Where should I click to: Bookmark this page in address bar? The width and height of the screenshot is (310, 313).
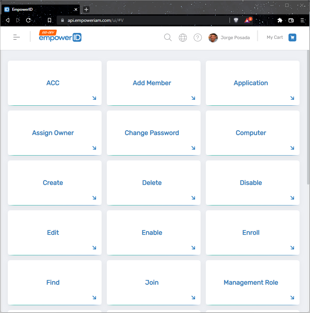click(49, 20)
